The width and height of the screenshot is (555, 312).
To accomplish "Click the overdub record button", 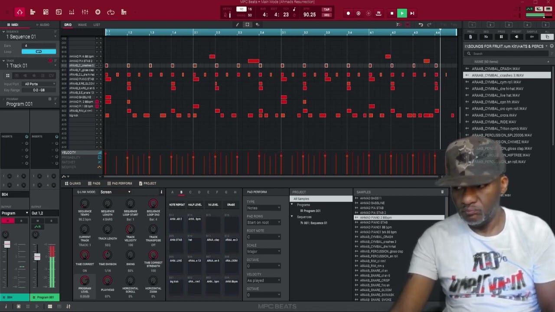I will pyautogui.click(x=358, y=13).
